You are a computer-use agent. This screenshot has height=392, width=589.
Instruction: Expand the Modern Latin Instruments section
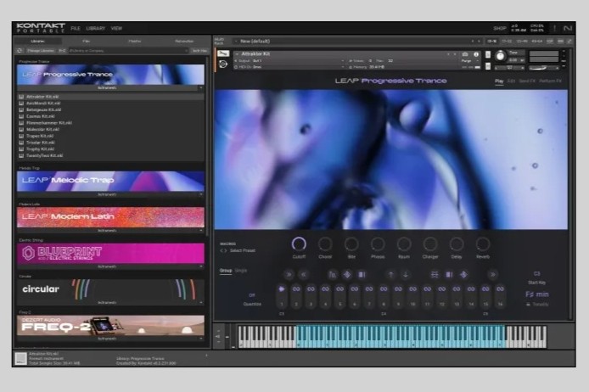pyautogui.click(x=201, y=231)
